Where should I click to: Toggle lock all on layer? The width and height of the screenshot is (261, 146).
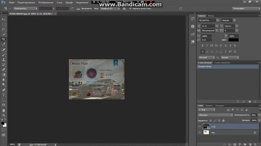pyautogui.click(x=223, y=121)
